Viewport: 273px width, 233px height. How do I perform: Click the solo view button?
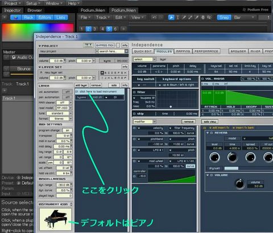[210, 122]
